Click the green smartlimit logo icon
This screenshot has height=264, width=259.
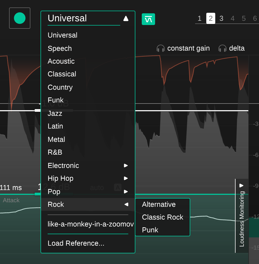point(148,19)
